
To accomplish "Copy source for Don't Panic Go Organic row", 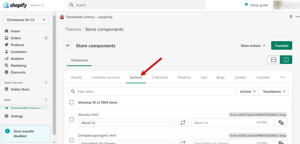I will (183, 142).
